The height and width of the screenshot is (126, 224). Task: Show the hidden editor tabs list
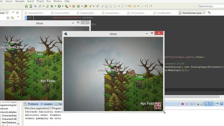209,13
